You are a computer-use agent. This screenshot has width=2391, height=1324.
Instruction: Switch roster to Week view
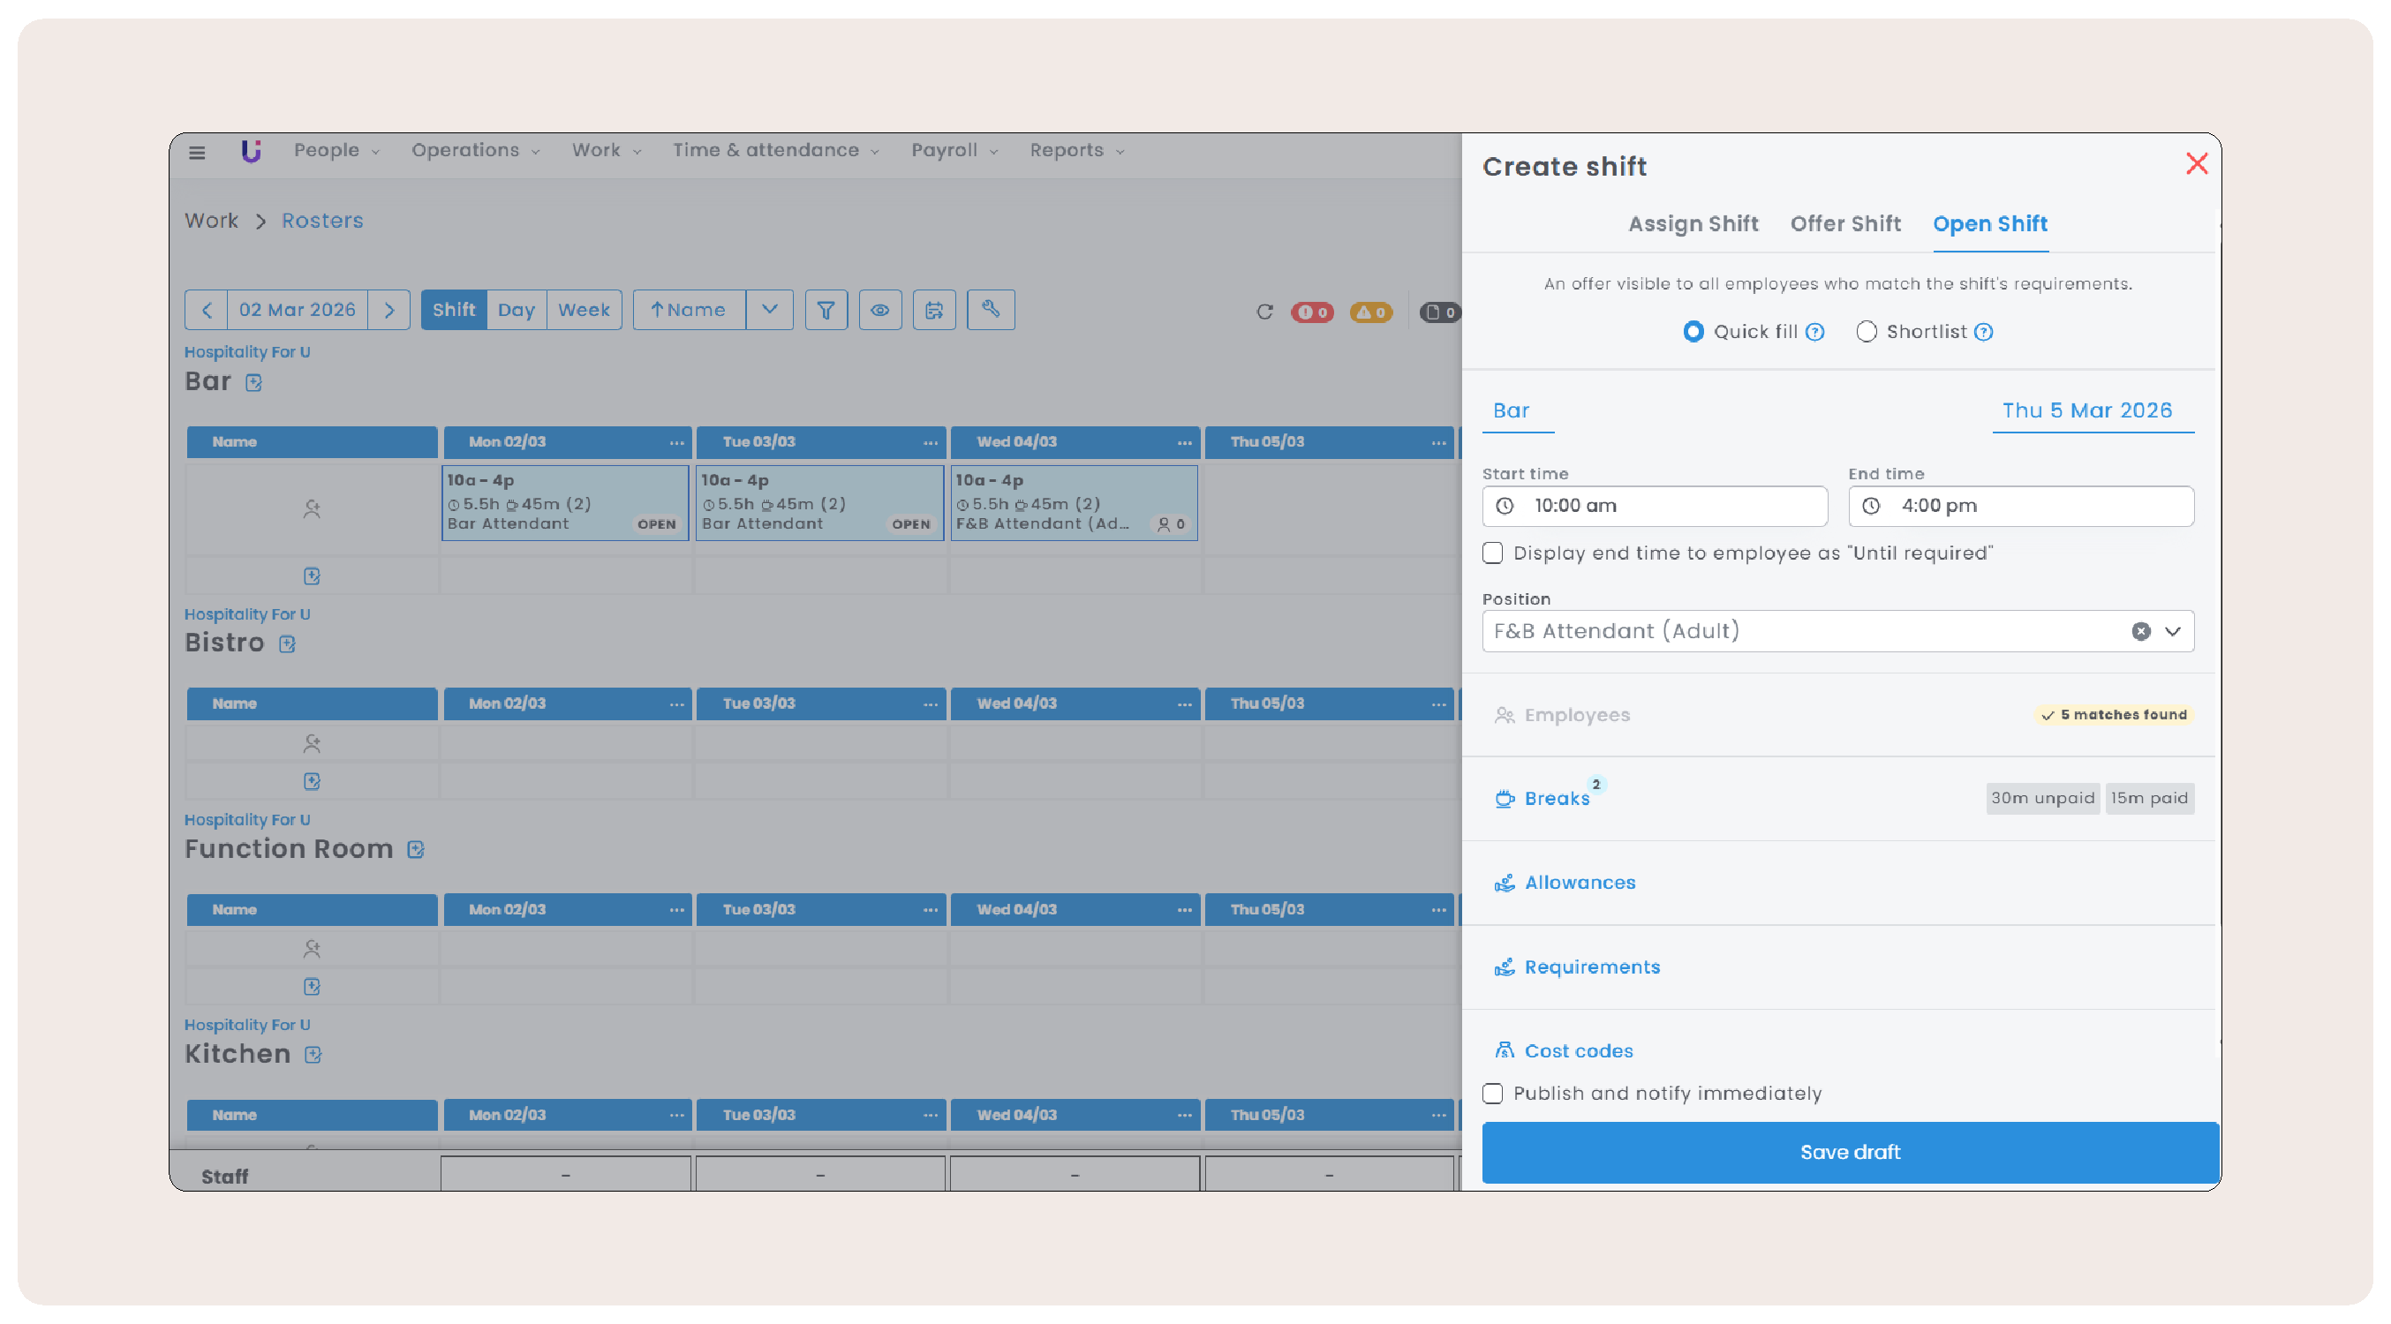tap(584, 310)
